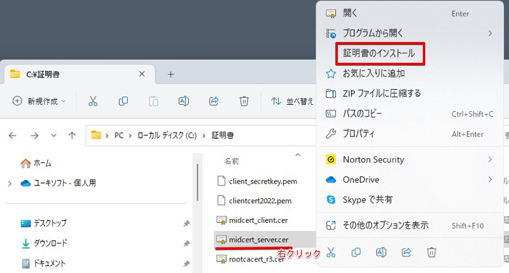The image size is (509, 273).
Task: Click PC in the address breadcrumb
Action: [119, 135]
